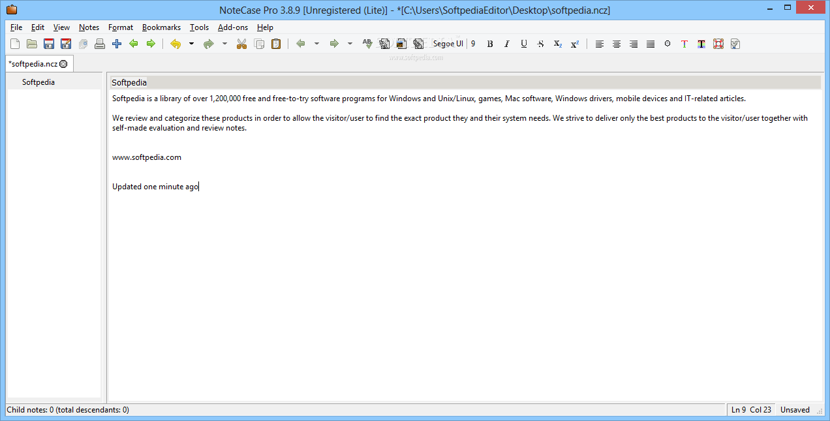
Task: Open the View menu
Action: coord(61,27)
